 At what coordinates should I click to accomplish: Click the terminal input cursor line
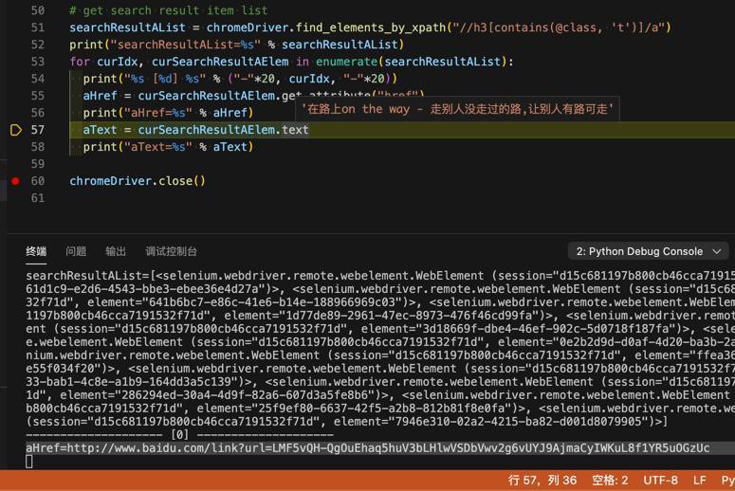[x=29, y=462]
